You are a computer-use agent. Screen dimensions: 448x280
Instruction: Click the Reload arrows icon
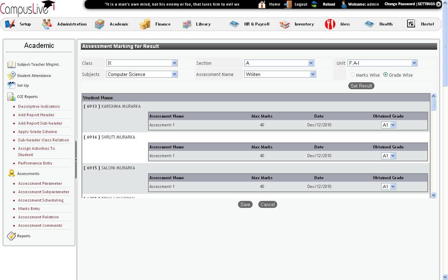point(314,4)
